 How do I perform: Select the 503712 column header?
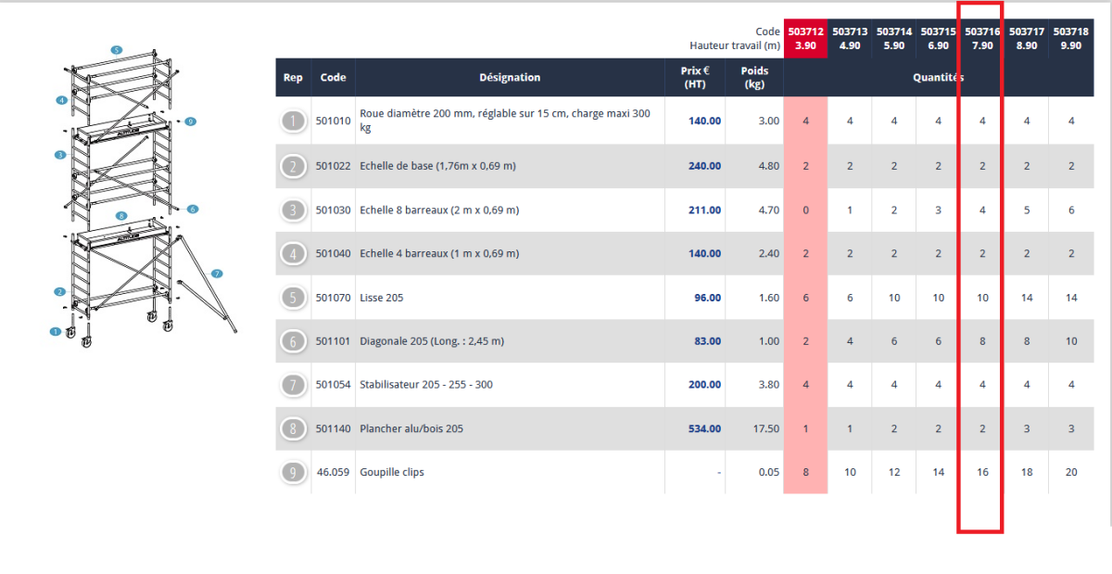coord(805,38)
